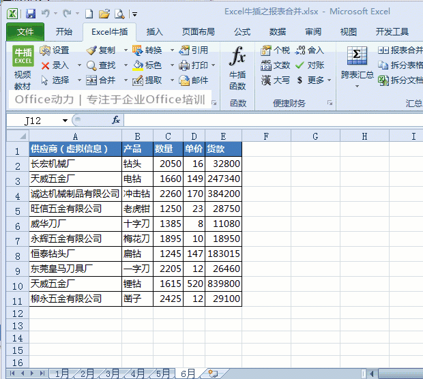Click the Select All corner button
423x379 pixels.
click(18, 136)
